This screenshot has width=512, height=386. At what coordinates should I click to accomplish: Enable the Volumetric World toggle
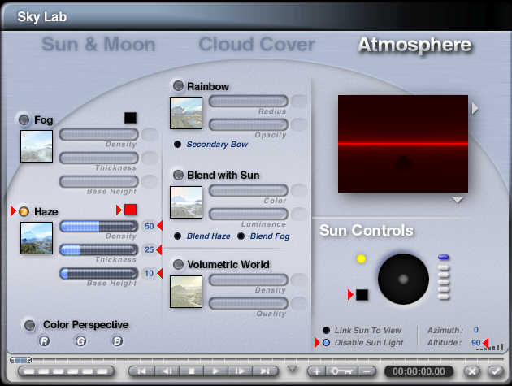click(178, 264)
